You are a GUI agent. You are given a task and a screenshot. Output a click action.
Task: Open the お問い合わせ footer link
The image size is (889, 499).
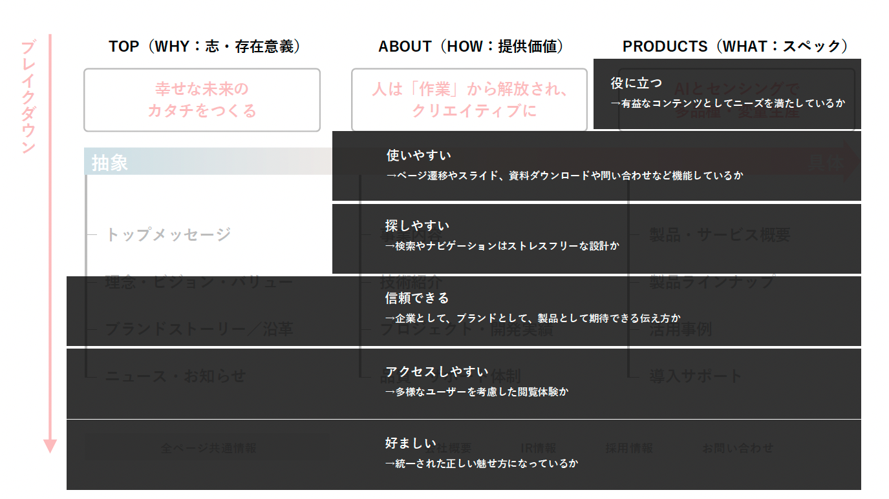[737, 448]
